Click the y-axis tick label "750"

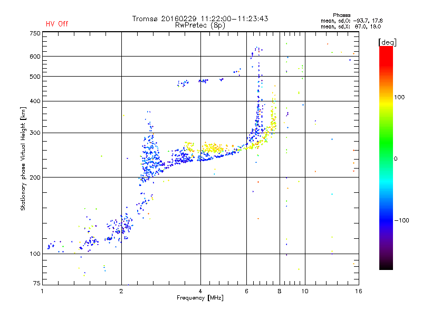point(35,33)
